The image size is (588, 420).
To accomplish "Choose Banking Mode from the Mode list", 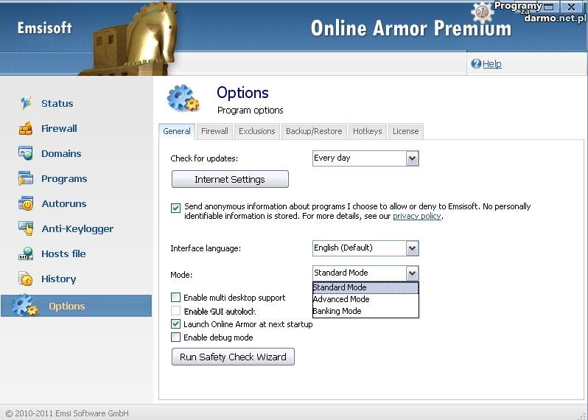I will click(337, 311).
